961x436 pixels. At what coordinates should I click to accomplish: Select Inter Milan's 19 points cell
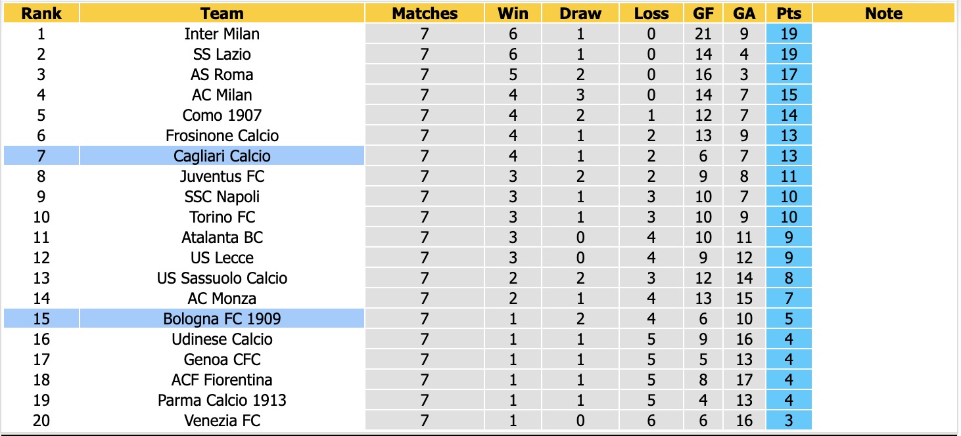(789, 34)
